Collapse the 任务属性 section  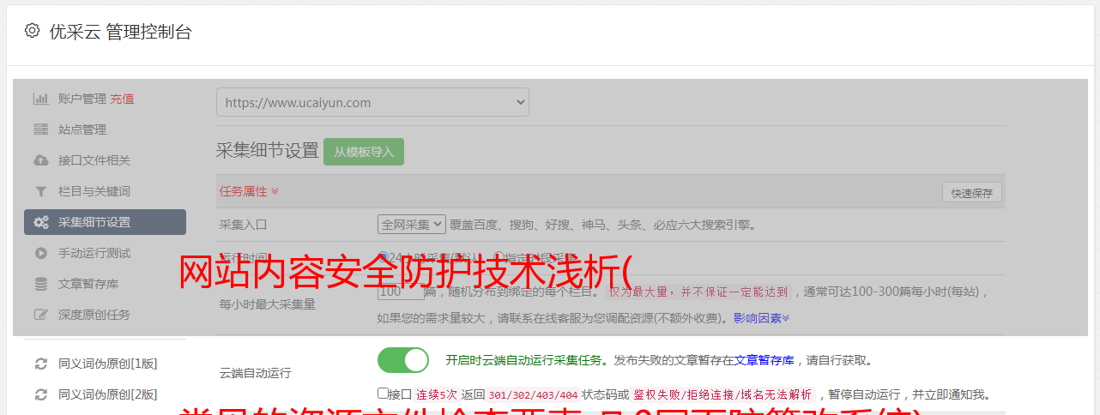(249, 191)
